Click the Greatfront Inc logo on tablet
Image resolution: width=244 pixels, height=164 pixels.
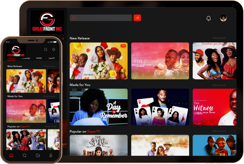[x=47, y=22]
